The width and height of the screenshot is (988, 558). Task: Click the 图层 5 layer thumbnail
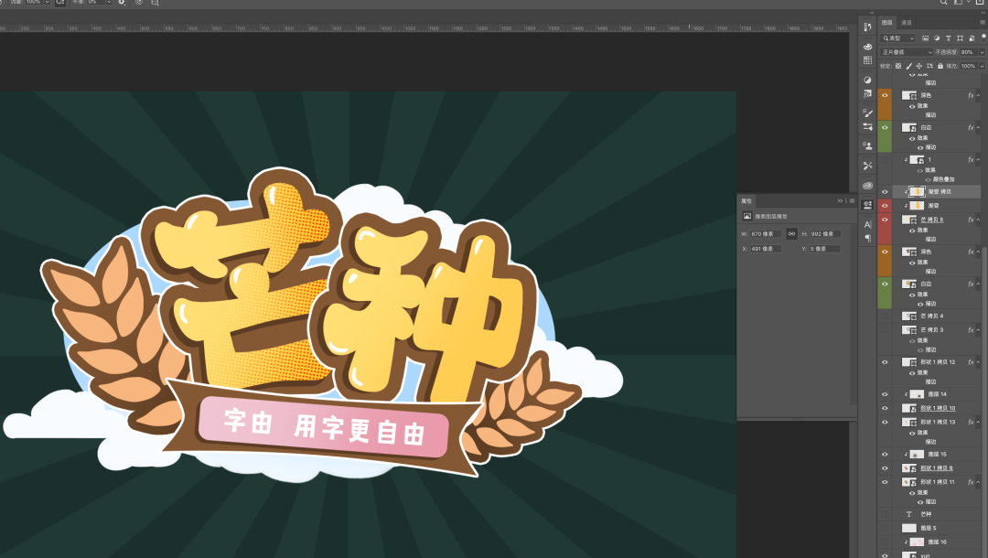pyautogui.click(x=908, y=528)
